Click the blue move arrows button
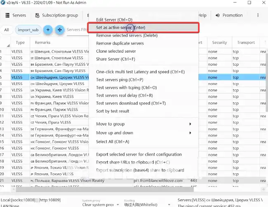 click(60, 30)
